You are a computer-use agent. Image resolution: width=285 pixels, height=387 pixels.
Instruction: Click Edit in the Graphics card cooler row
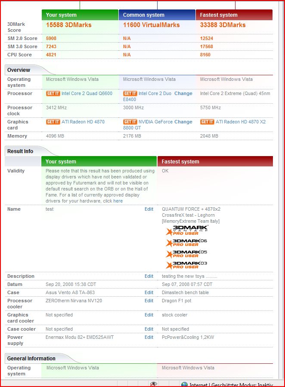tap(149, 315)
